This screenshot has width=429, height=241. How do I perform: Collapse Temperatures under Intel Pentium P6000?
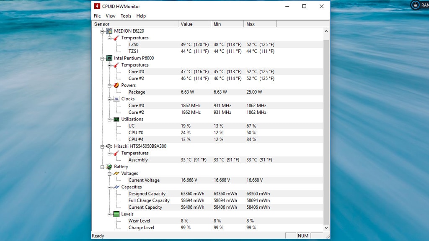tap(109, 65)
